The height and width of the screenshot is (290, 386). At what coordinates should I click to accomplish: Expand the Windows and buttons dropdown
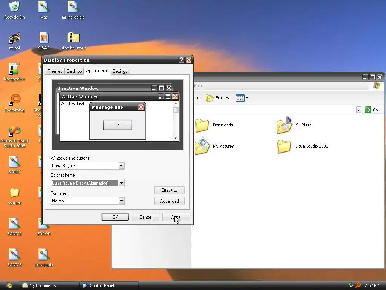(x=121, y=166)
